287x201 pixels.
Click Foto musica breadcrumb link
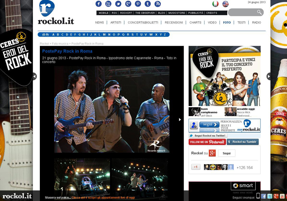pos(60,44)
